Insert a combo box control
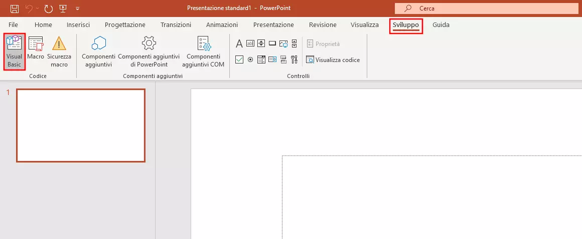 (x=272, y=60)
